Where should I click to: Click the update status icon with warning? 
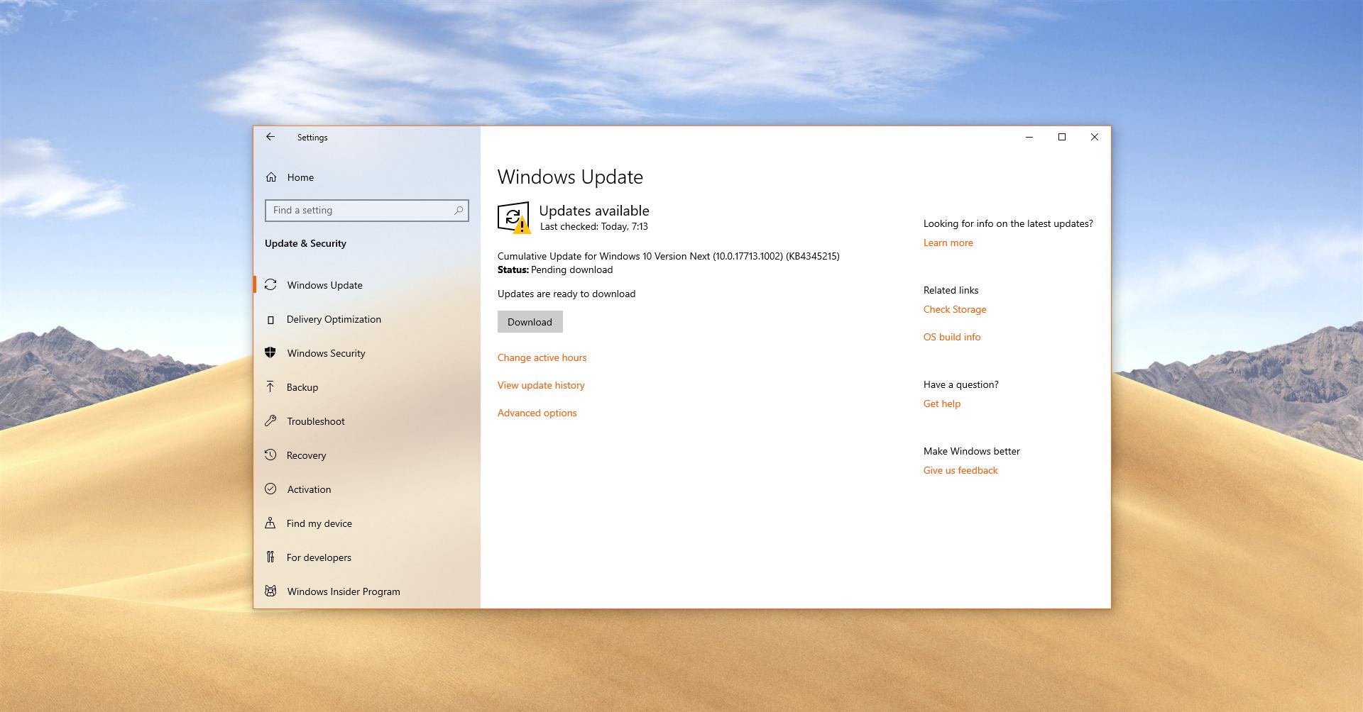[x=514, y=218]
